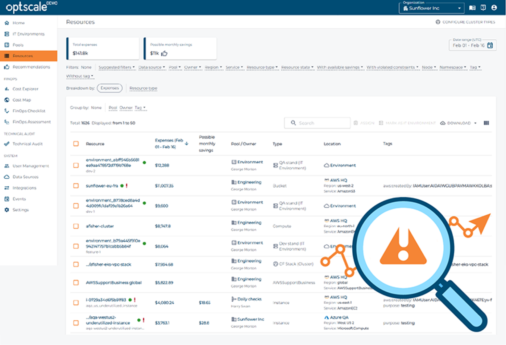Focus the Search input field
506x345 pixels.
click(x=317, y=123)
